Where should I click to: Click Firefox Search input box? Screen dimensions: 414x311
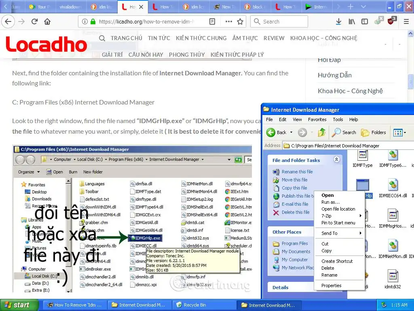pos(279,21)
